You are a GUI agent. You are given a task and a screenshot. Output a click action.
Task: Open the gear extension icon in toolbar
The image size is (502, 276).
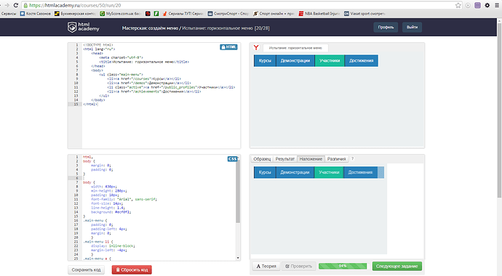coord(487,5)
